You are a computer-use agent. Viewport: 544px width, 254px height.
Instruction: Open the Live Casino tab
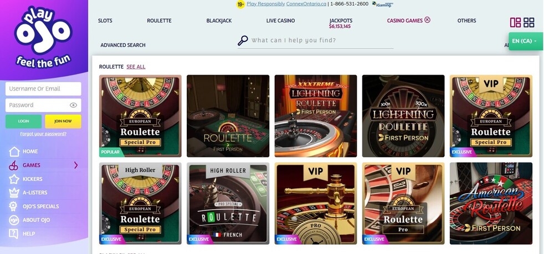coord(280,21)
